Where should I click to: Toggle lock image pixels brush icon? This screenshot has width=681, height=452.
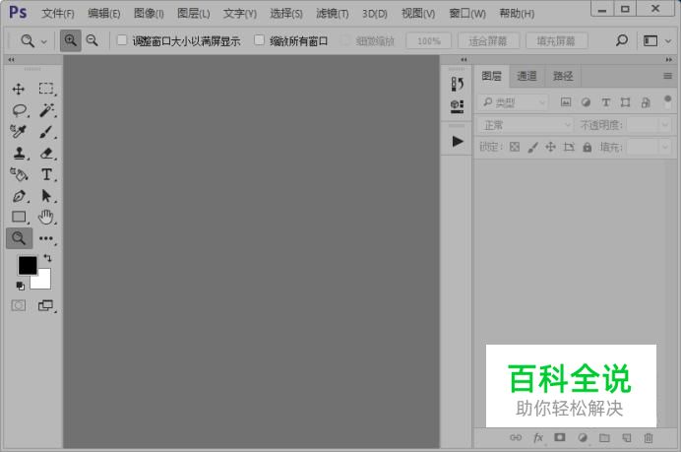click(533, 147)
